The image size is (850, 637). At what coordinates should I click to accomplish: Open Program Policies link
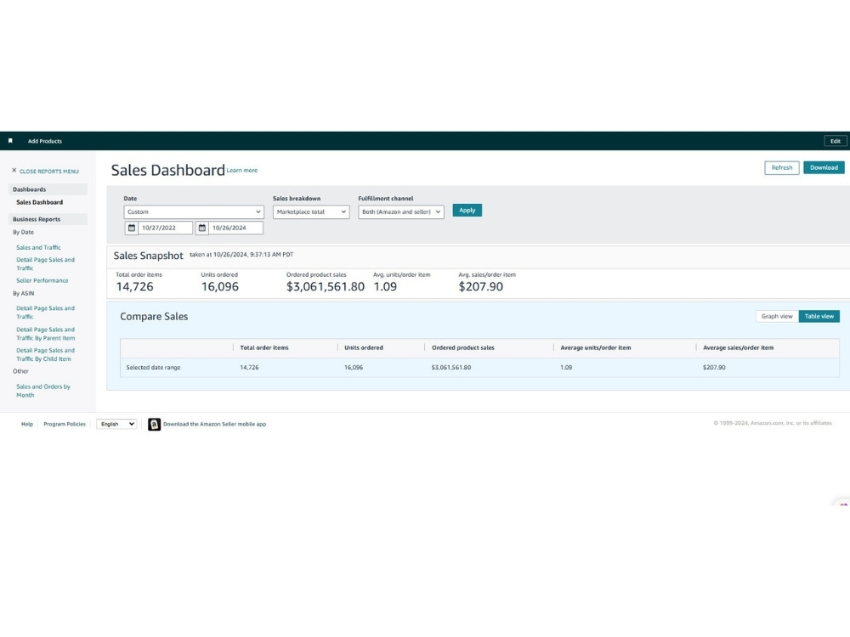point(65,424)
